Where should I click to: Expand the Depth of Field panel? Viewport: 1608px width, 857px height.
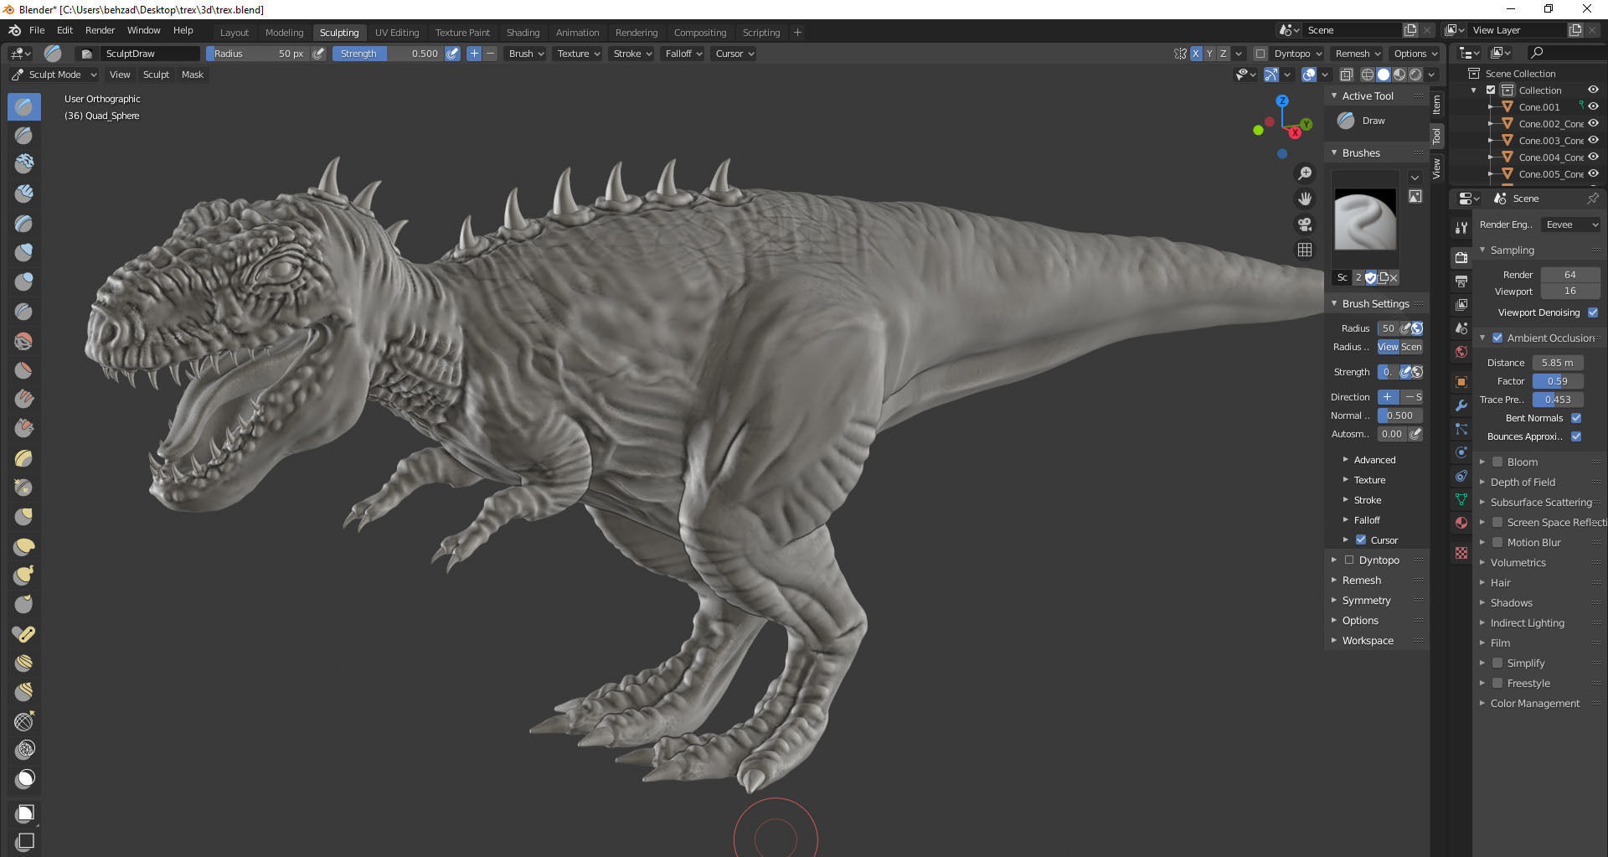click(x=1523, y=482)
